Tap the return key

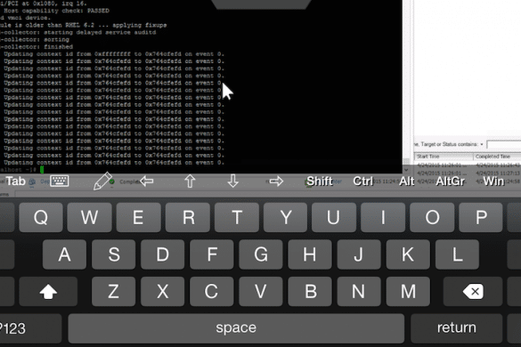coord(456,328)
